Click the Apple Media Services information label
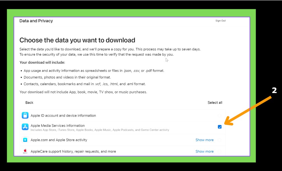 pyautogui.click(x=57, y=125)
